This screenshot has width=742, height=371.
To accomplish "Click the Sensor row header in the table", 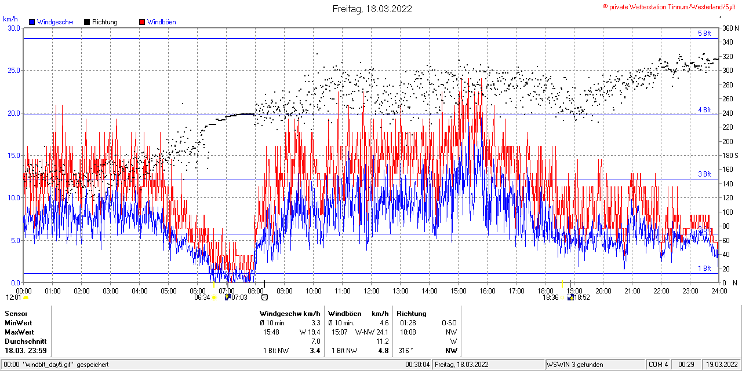I will [16, 313].
